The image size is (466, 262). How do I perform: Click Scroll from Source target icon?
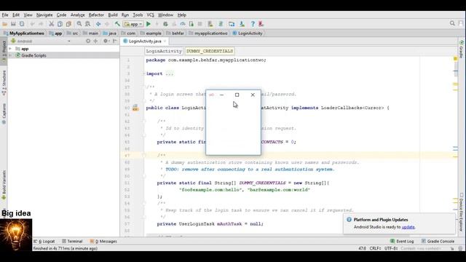(88, 41)
